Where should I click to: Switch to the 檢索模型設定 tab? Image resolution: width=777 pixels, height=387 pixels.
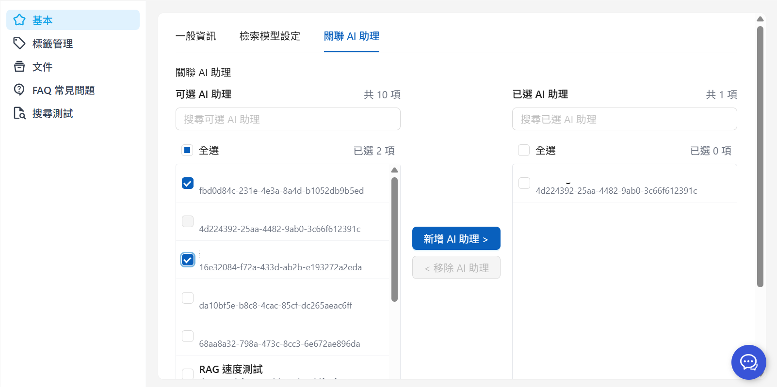tap(270, 36)
